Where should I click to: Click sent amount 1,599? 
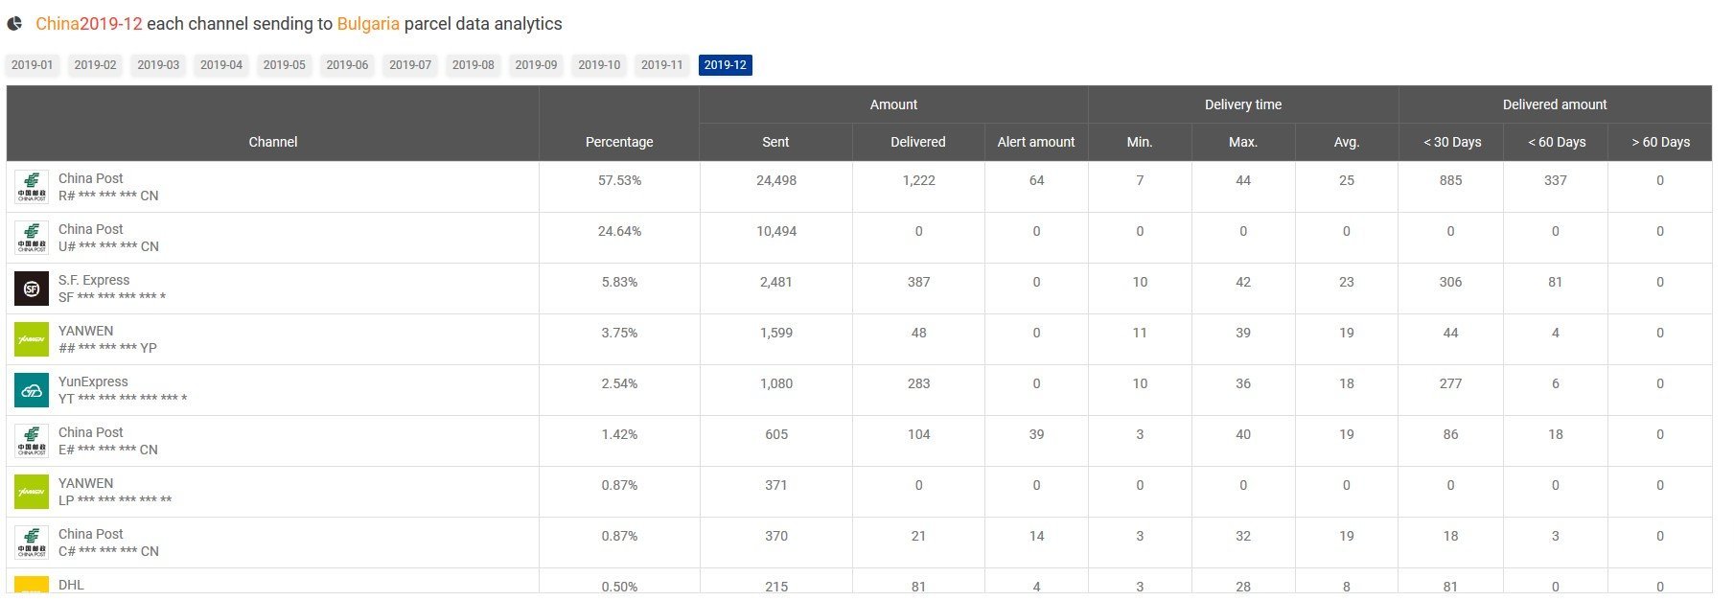pos(776,333)
